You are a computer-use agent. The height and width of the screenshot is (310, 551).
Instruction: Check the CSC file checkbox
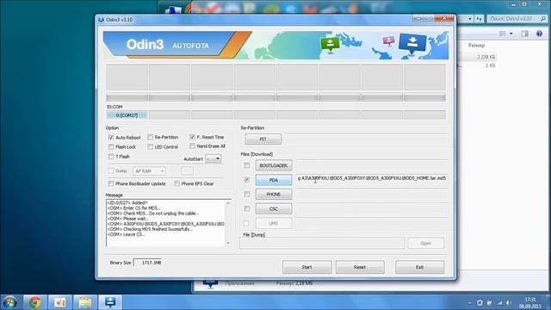coord(247,208)
